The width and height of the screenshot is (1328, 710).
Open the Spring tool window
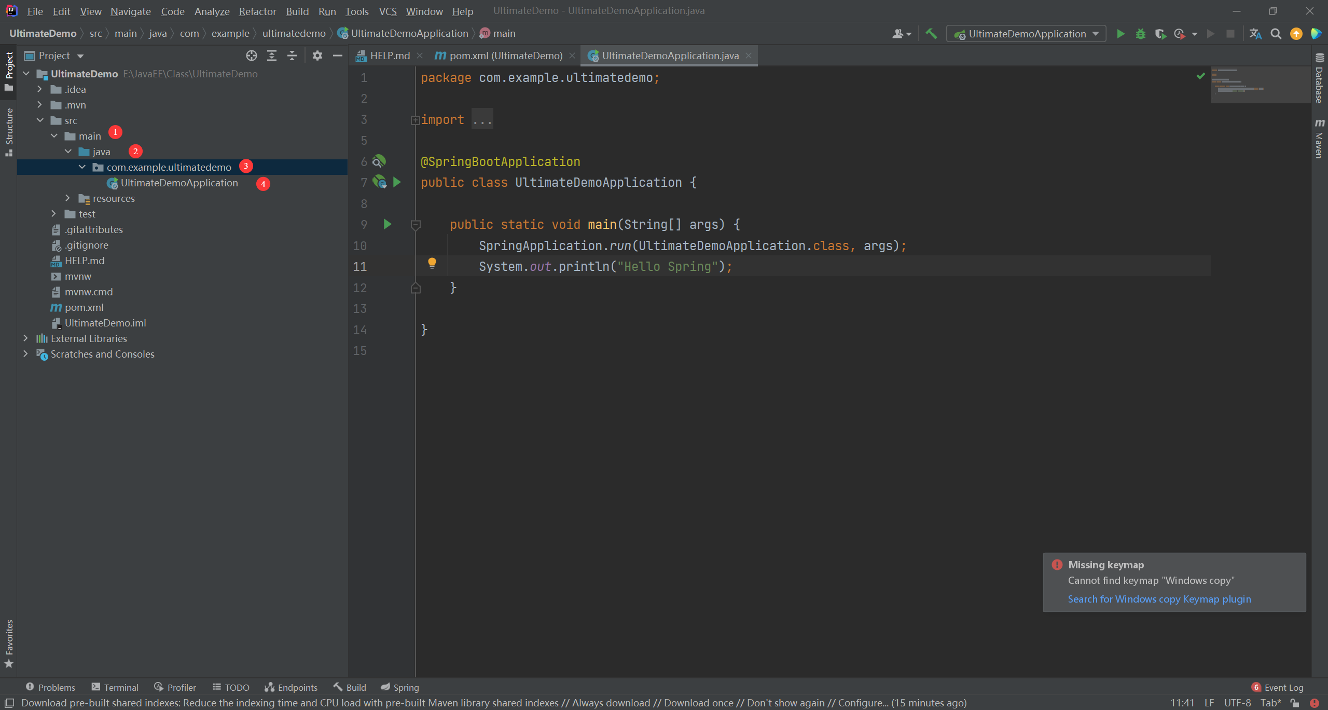[x=400, y=687]
